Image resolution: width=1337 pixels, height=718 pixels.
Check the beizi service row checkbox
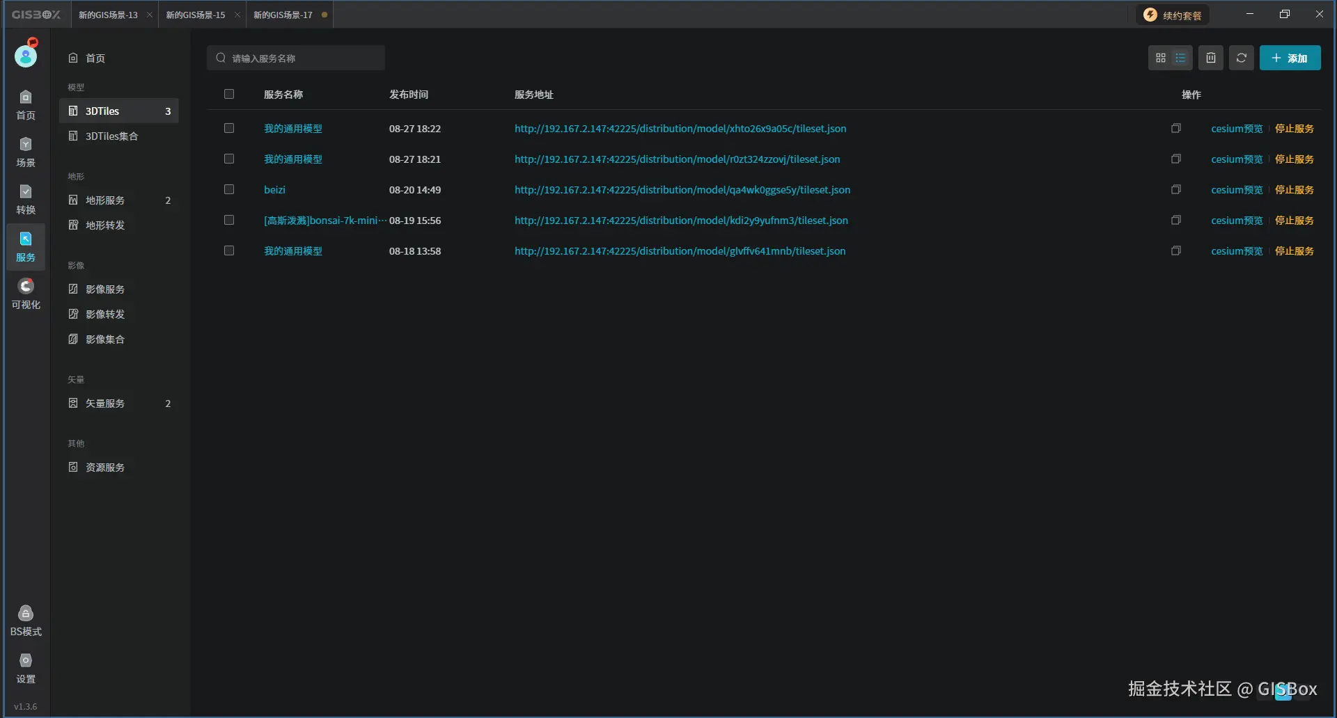point(229,189)
